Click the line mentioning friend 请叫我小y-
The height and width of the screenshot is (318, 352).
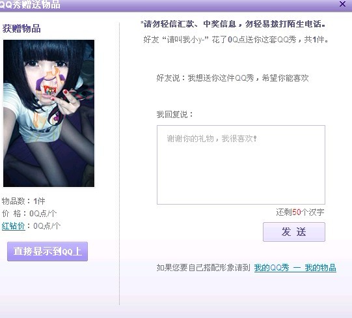[236, 40]
